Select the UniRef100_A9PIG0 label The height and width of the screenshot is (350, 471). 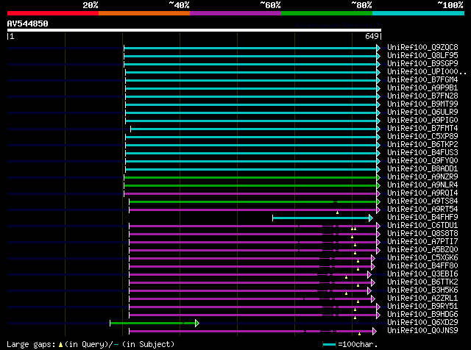click(x=422, y=120)
